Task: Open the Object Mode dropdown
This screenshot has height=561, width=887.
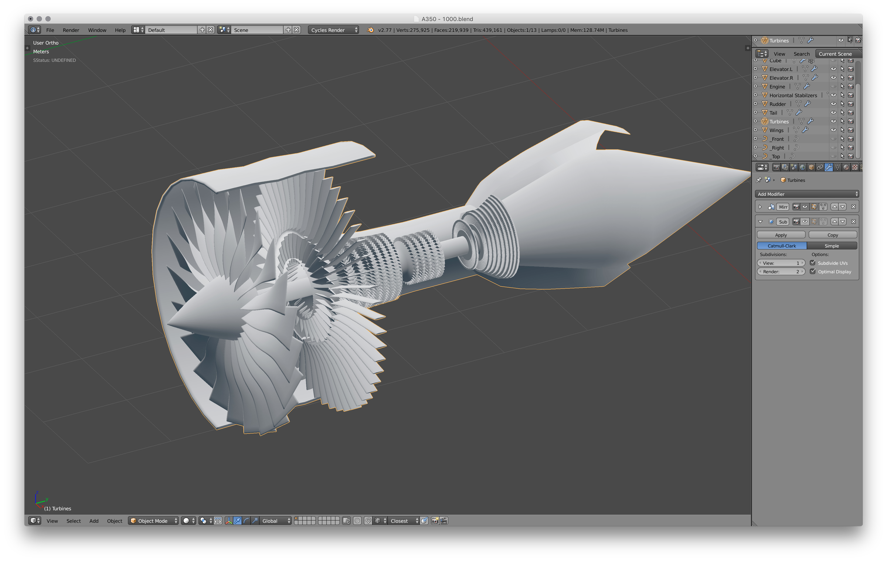Action: 153,521
